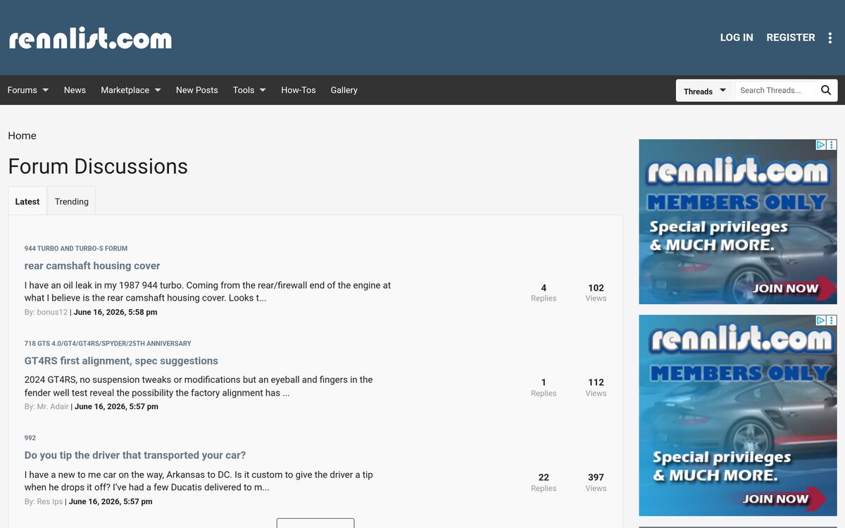This screenshot has width=845, height=528.
Task: Click the 'Forum Discussions' heading
Action: [98, 166]
